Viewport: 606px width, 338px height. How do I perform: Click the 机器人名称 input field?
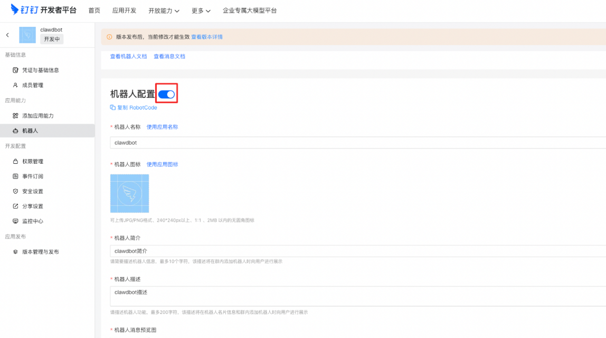coord(354,143)
